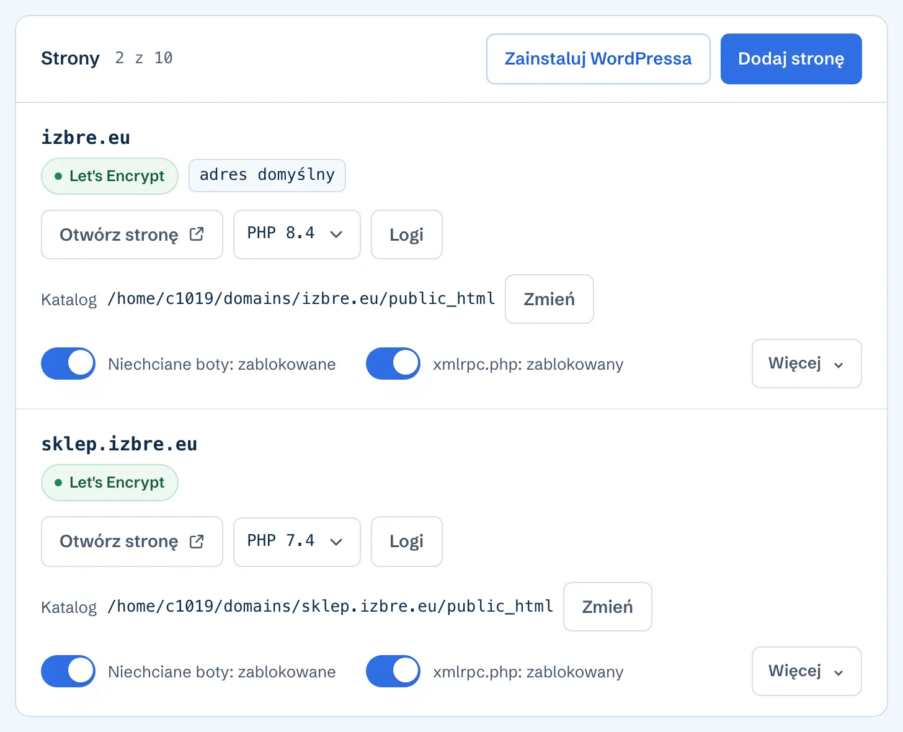903x732 pixels.
Task: Click Zmień next to sklep.izbre.eu directory path
Action: pos(608,607)
